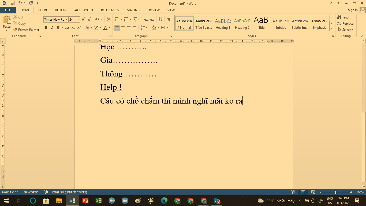The width and height of the screenshot is (366, 206).
Task: Apply the Heading 1 style
Action: [223, 23]
